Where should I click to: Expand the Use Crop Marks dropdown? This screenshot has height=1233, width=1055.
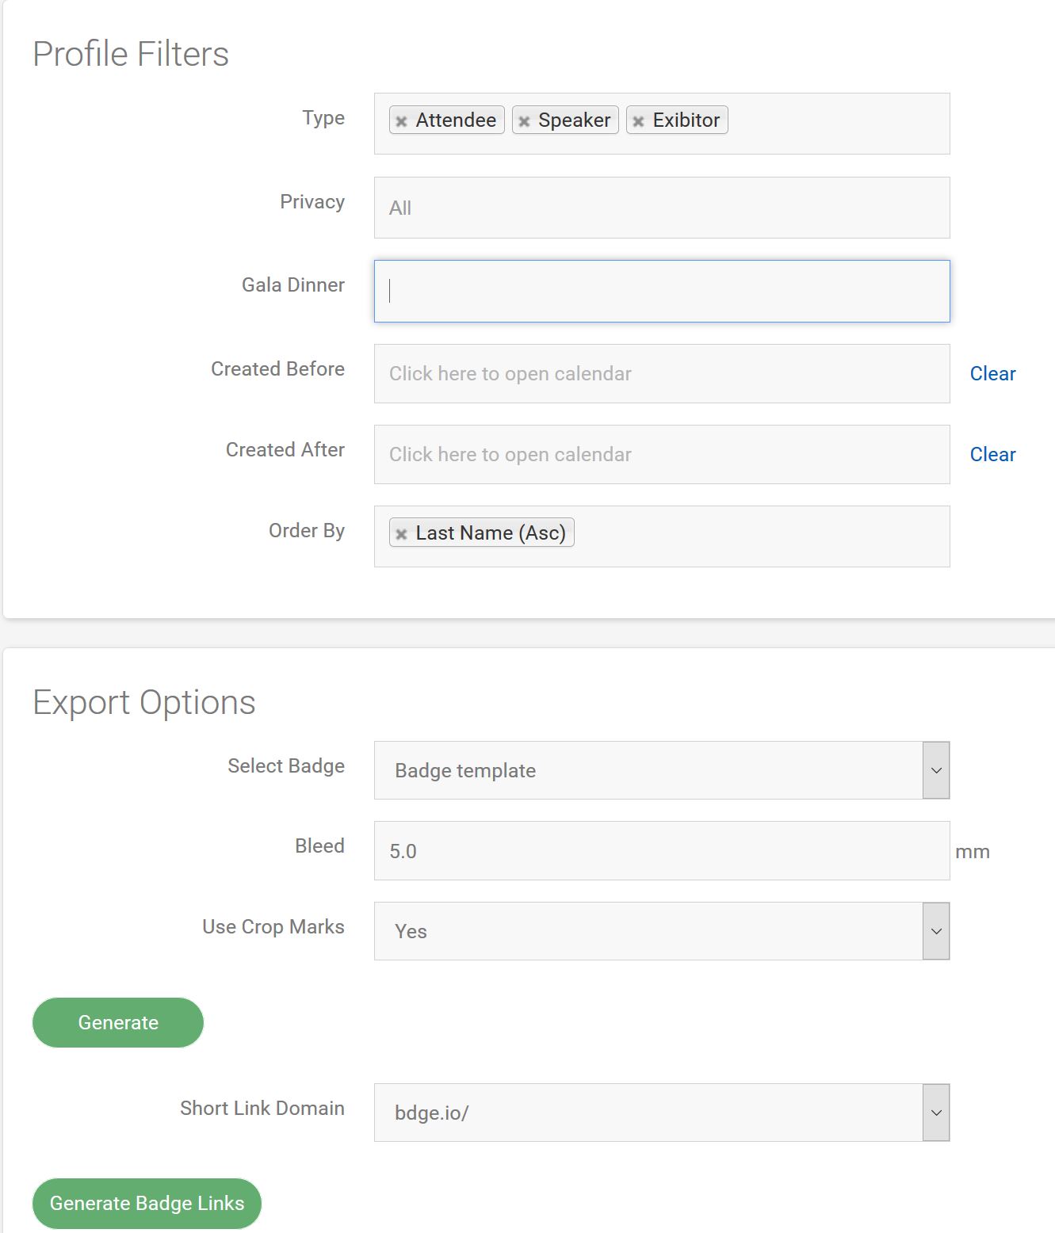936,931
